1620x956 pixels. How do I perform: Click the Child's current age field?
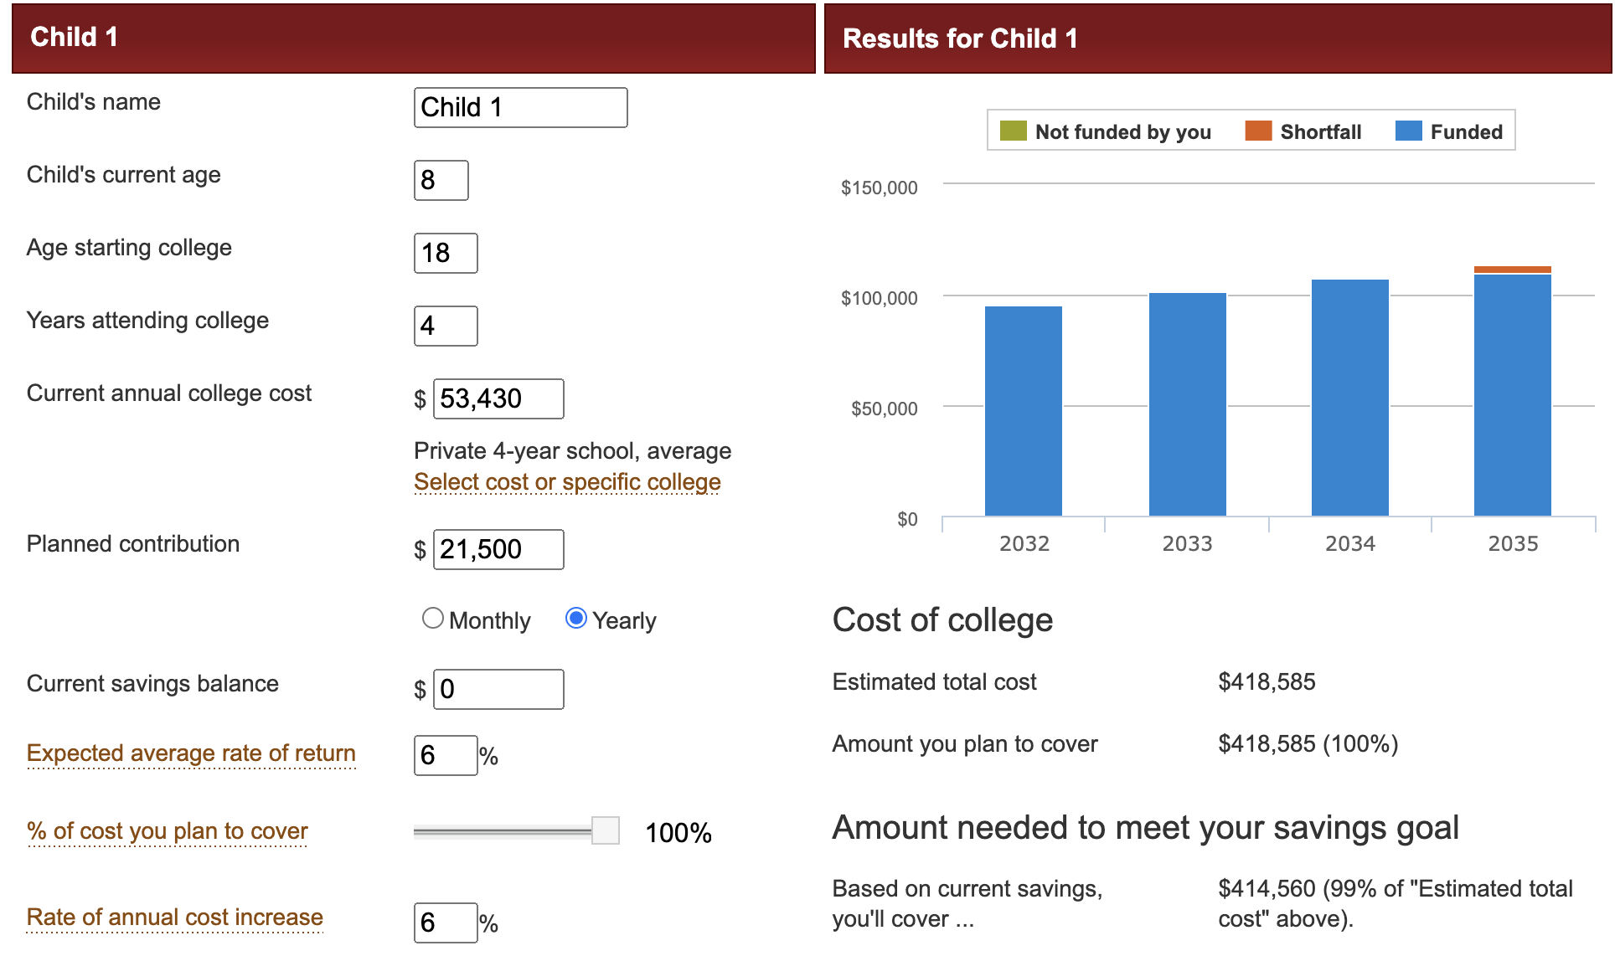click(x=441, y=181)
